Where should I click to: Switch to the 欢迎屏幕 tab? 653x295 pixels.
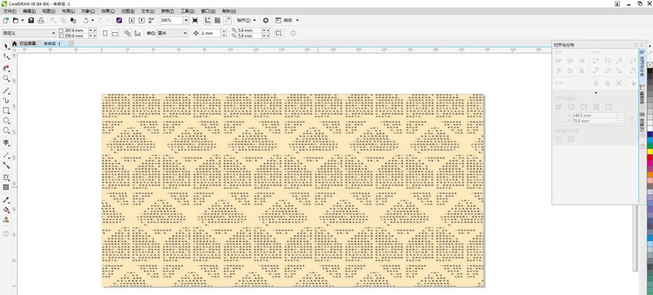[x=27, y=44]
